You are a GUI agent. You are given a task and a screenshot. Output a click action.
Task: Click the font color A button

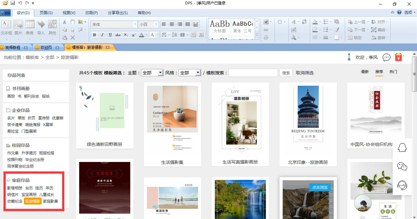(x=142, y=35)
